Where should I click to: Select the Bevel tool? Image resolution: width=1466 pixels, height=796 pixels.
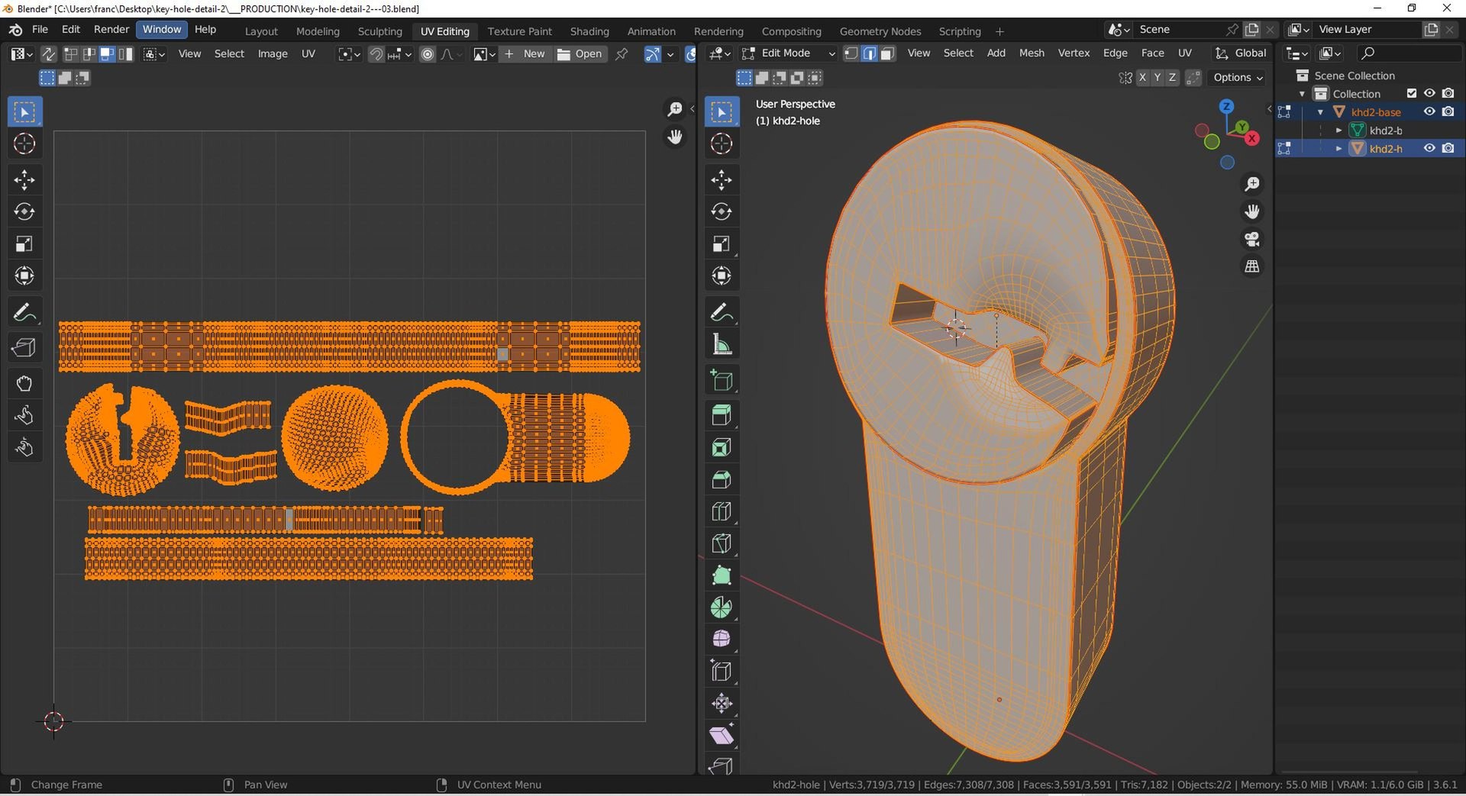(x=722, y=479)
